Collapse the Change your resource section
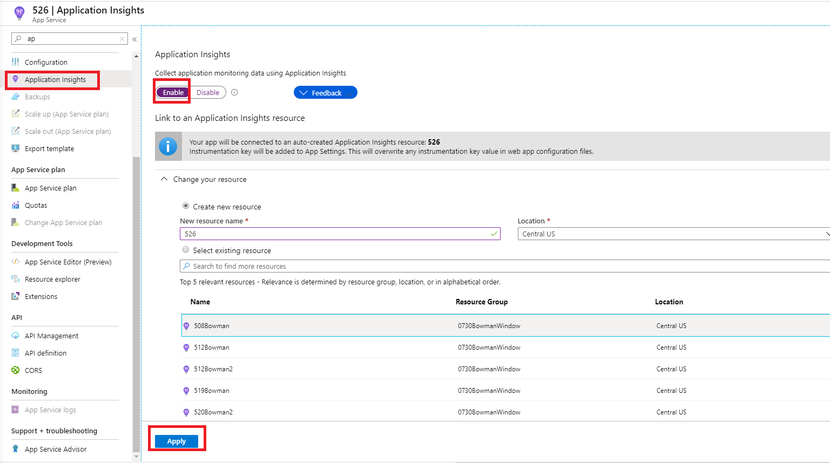 pyautogui.click(x=165, y=179)
